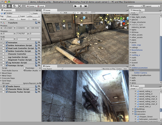162x125 pixels.
Task: Select the Hand tool in the toolbar
Action: click(x=4, y=6)
